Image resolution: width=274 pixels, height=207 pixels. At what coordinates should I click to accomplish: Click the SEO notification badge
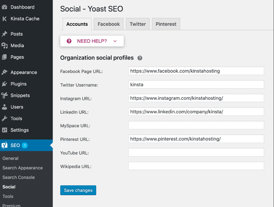coord(25,145)
